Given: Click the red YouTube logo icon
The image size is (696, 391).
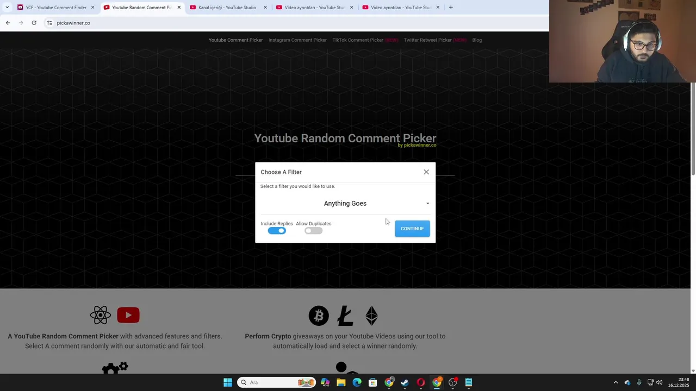Looking at the screenshot, I should pyautogui.click(x=128, y=315).
